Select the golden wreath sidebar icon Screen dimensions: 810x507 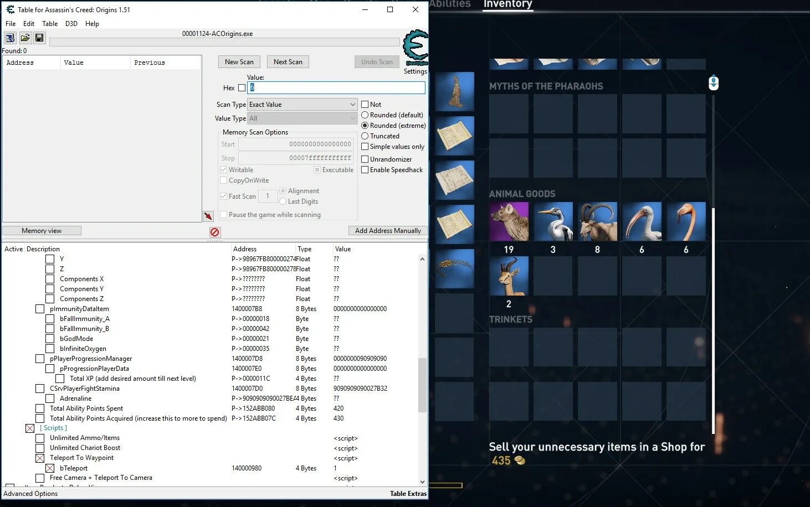[455, 268]
